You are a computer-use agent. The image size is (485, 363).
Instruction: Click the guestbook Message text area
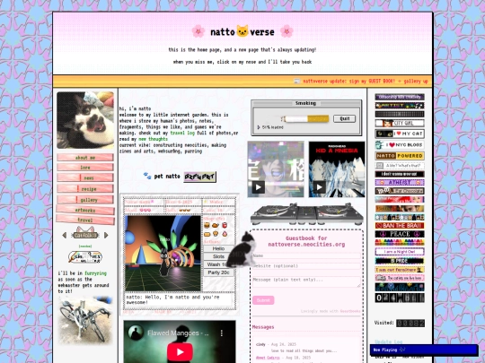coord(306,281)
